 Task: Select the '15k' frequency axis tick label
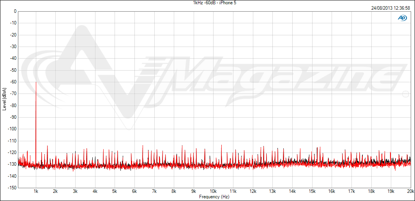[312, 191]
